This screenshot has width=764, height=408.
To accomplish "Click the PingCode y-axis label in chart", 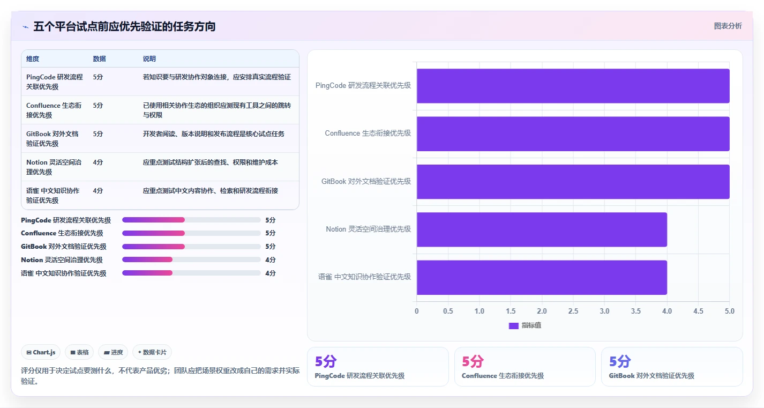I will [363, 85].
